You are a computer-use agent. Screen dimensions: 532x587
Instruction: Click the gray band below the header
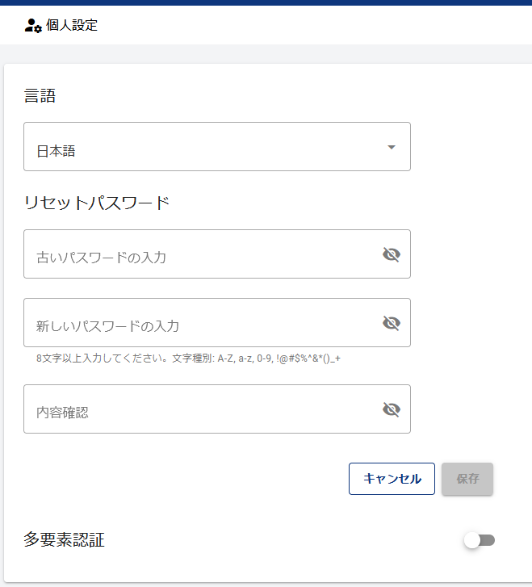click(x=266, y=54)
